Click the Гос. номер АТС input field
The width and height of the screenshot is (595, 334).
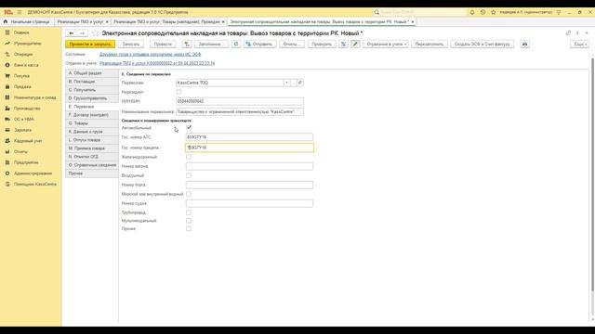click(x=249, y=137)
